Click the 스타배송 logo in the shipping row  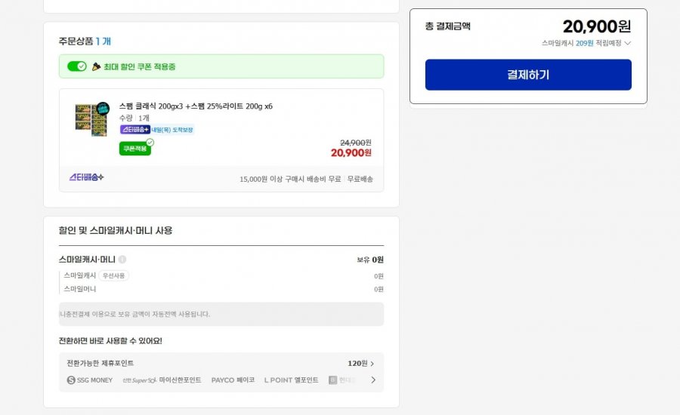point(87,178)
